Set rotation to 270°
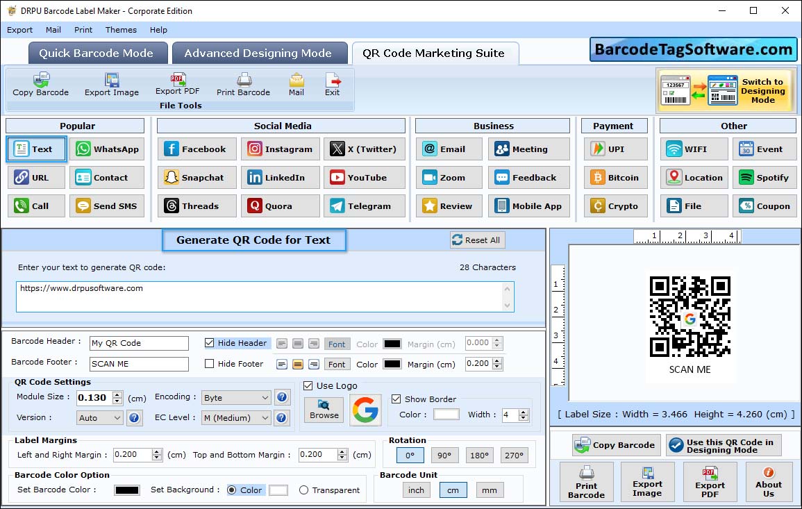Screen dimensions: 802x509 click(514, 455)
